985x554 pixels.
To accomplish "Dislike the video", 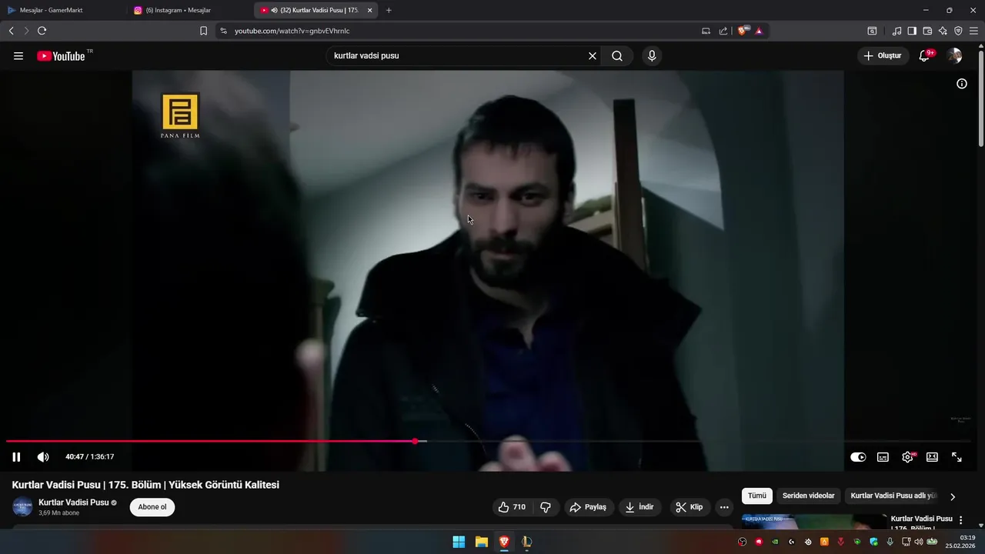I will tap(546, 507).
